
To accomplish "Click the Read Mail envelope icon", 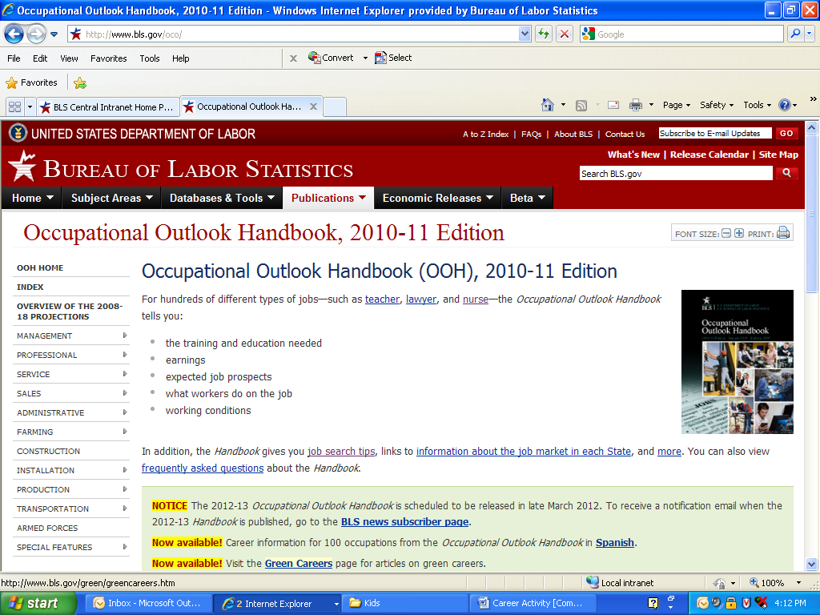I will coord(613,105).
